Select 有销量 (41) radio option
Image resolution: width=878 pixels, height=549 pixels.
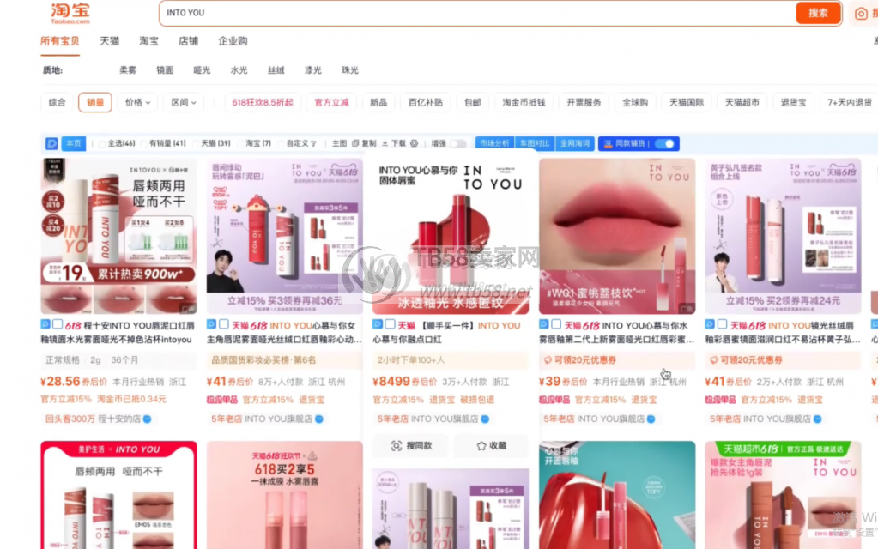pos(144,144)
